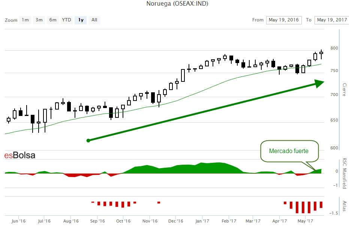Viewport: 349px width, 227px height.
Task: Switch zoom to YTD
Action: coord(67,20)
